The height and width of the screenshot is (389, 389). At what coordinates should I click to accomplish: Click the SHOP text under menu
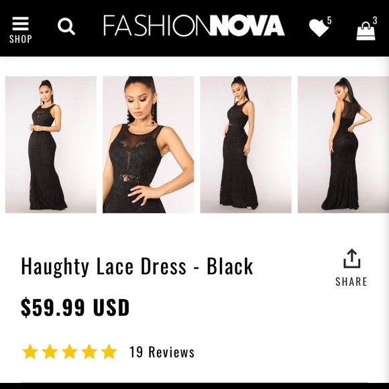tap(21, 39)
